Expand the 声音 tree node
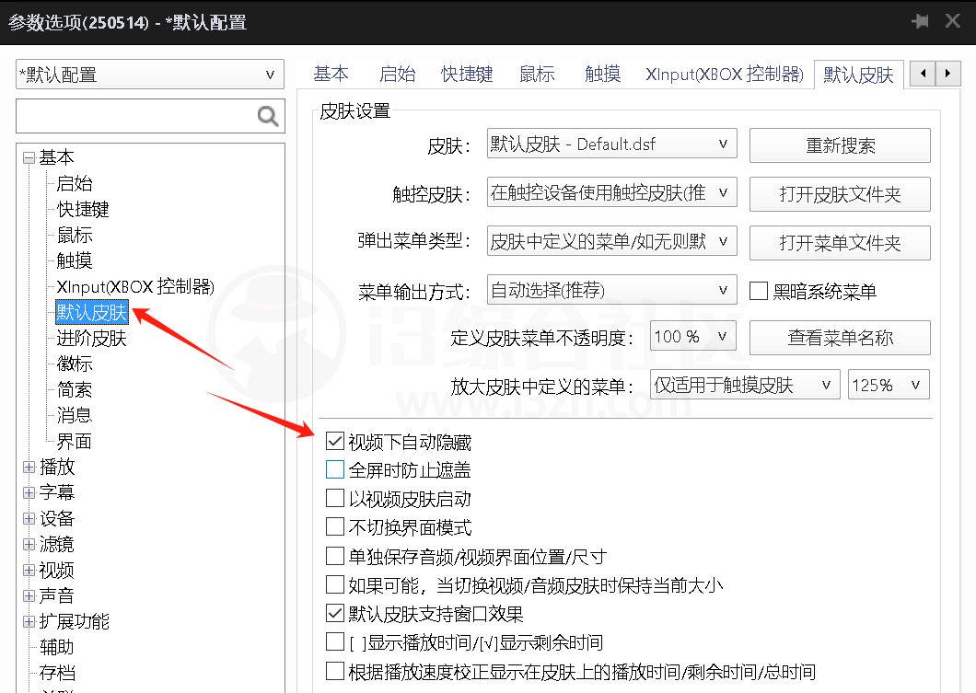This screenshot has height=693, width=976. pyautogui.click(x=29, y=595)
